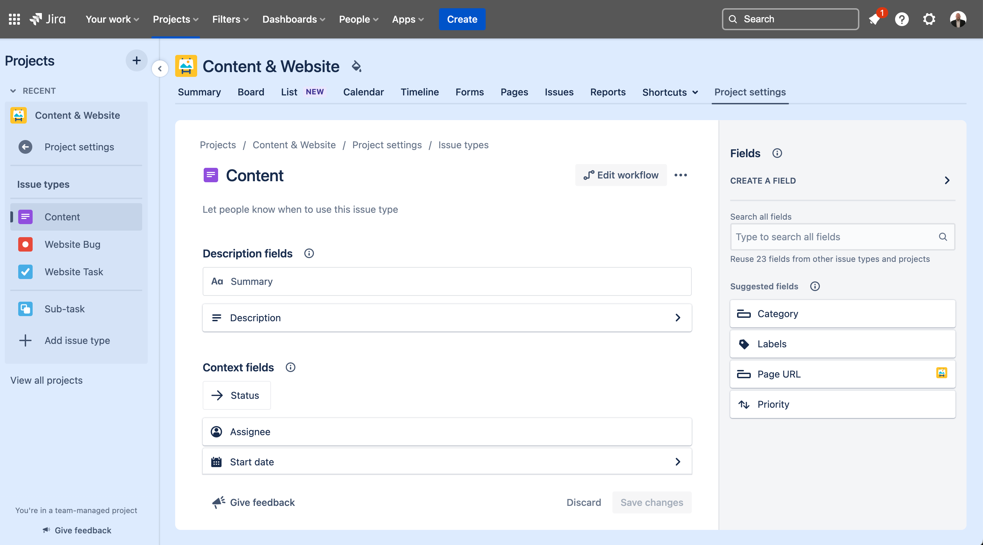The height and width of the screenshot is (545, 983).
Task: Click in the Search all fields input
Action: pyautogui.click(x=842, y=237)
